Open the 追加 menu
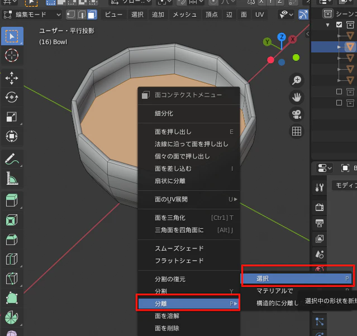Image resolution: width=357 pixels, height=336 pixels. click(x=158, y=15)
